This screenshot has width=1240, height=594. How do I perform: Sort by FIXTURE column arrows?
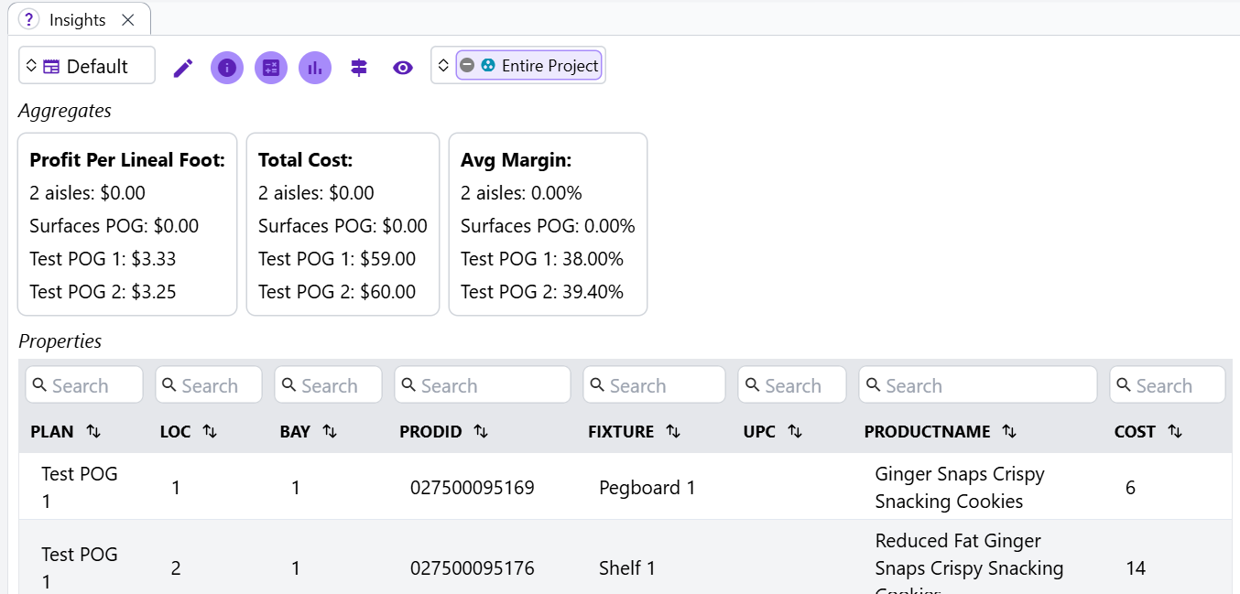(x=673, y=431)
